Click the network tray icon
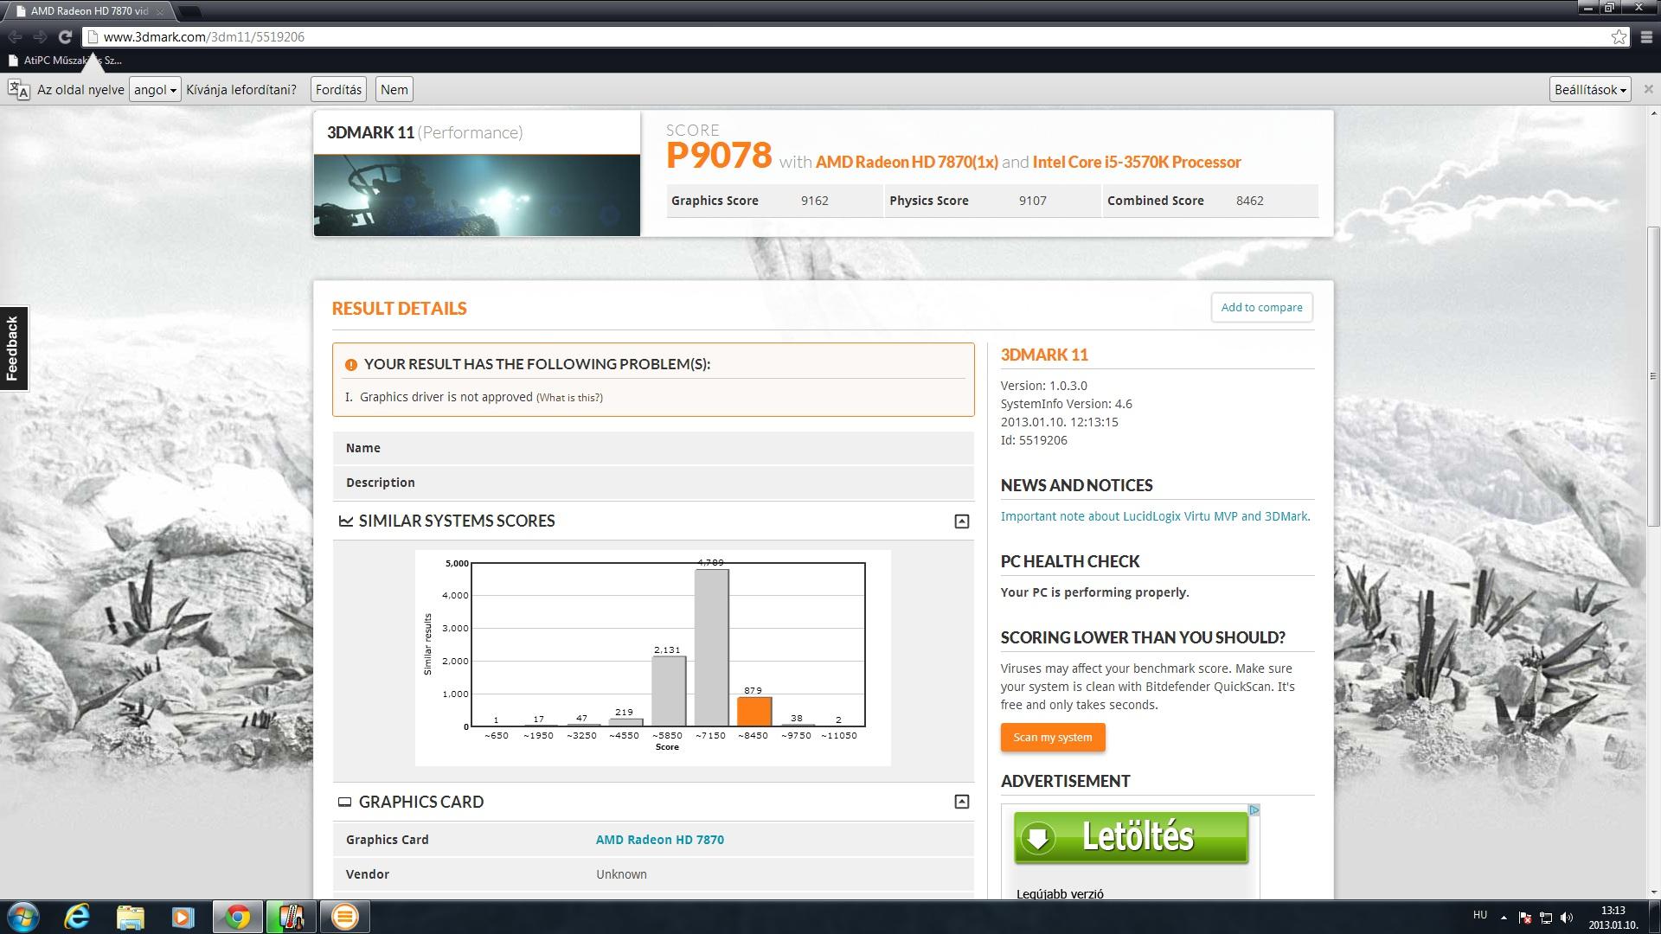The image size is (1661, 934). (1545, 918)
